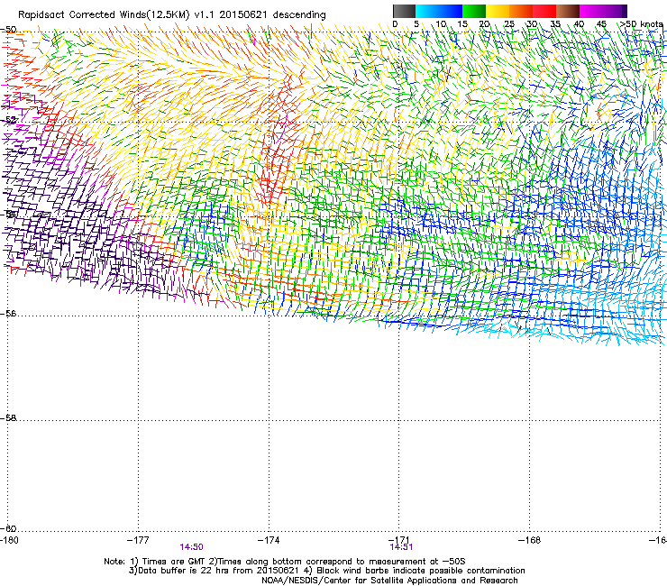Click the '-50' latitude label

coord(8,30)
